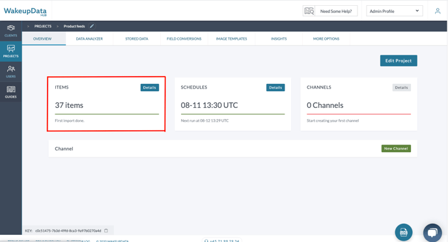Go to PROJECTS in the breadcrumb
Screen dimensions: 448x242
(x=43, y=26)
